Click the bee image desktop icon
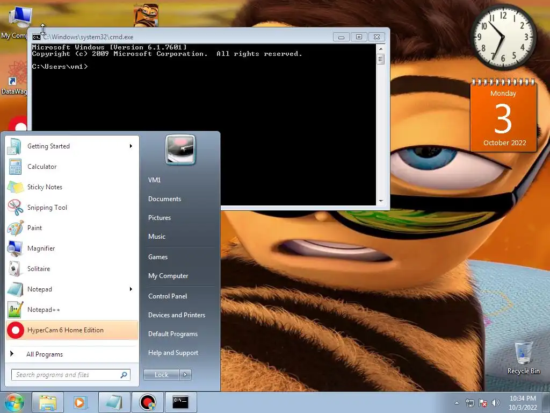 point(146,15)
